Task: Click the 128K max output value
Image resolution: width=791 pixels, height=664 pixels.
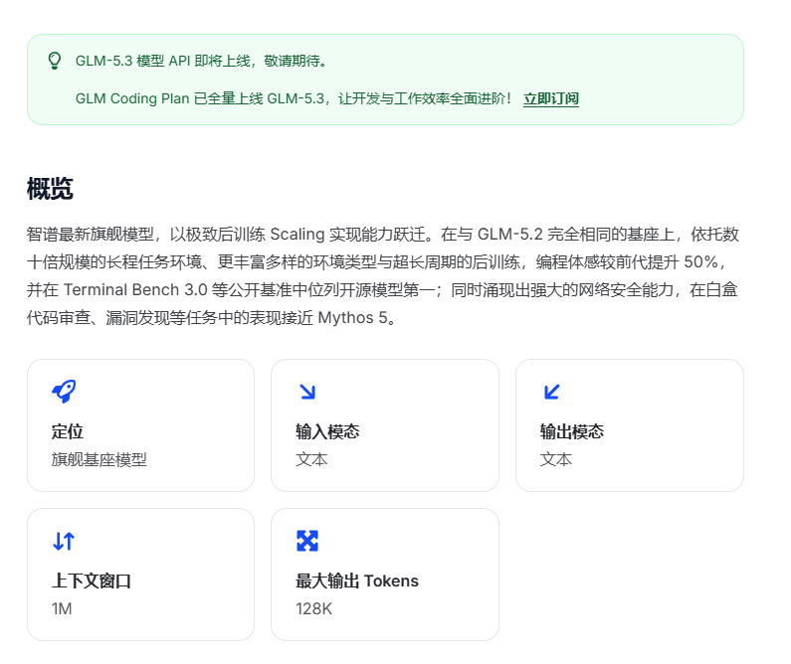Action: pyautogui.click(x=313, y=608)
